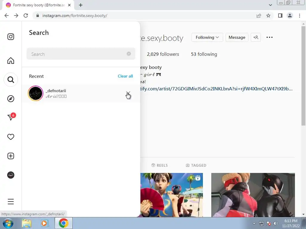Switch to the Reels tab
306x229 pixels.
tap(160, 165)
